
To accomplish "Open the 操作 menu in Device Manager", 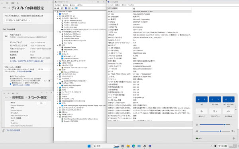I will point(65,5).
